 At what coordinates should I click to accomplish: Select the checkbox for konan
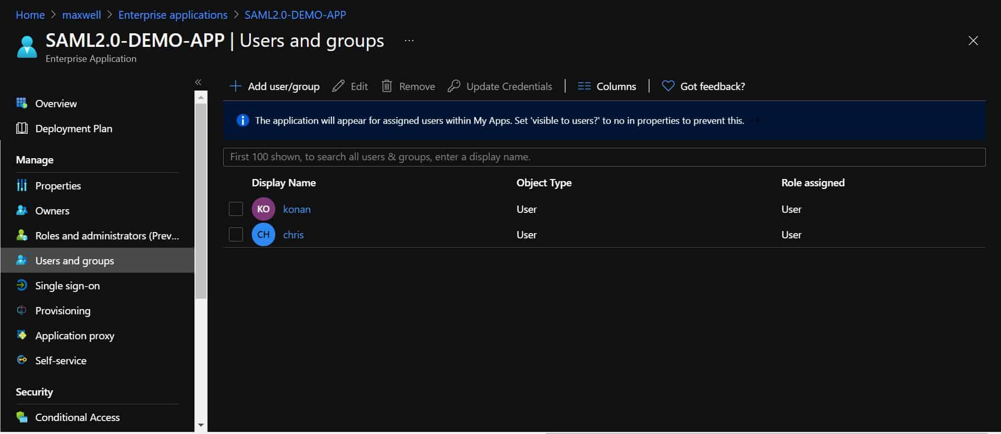tap(236, 209)
